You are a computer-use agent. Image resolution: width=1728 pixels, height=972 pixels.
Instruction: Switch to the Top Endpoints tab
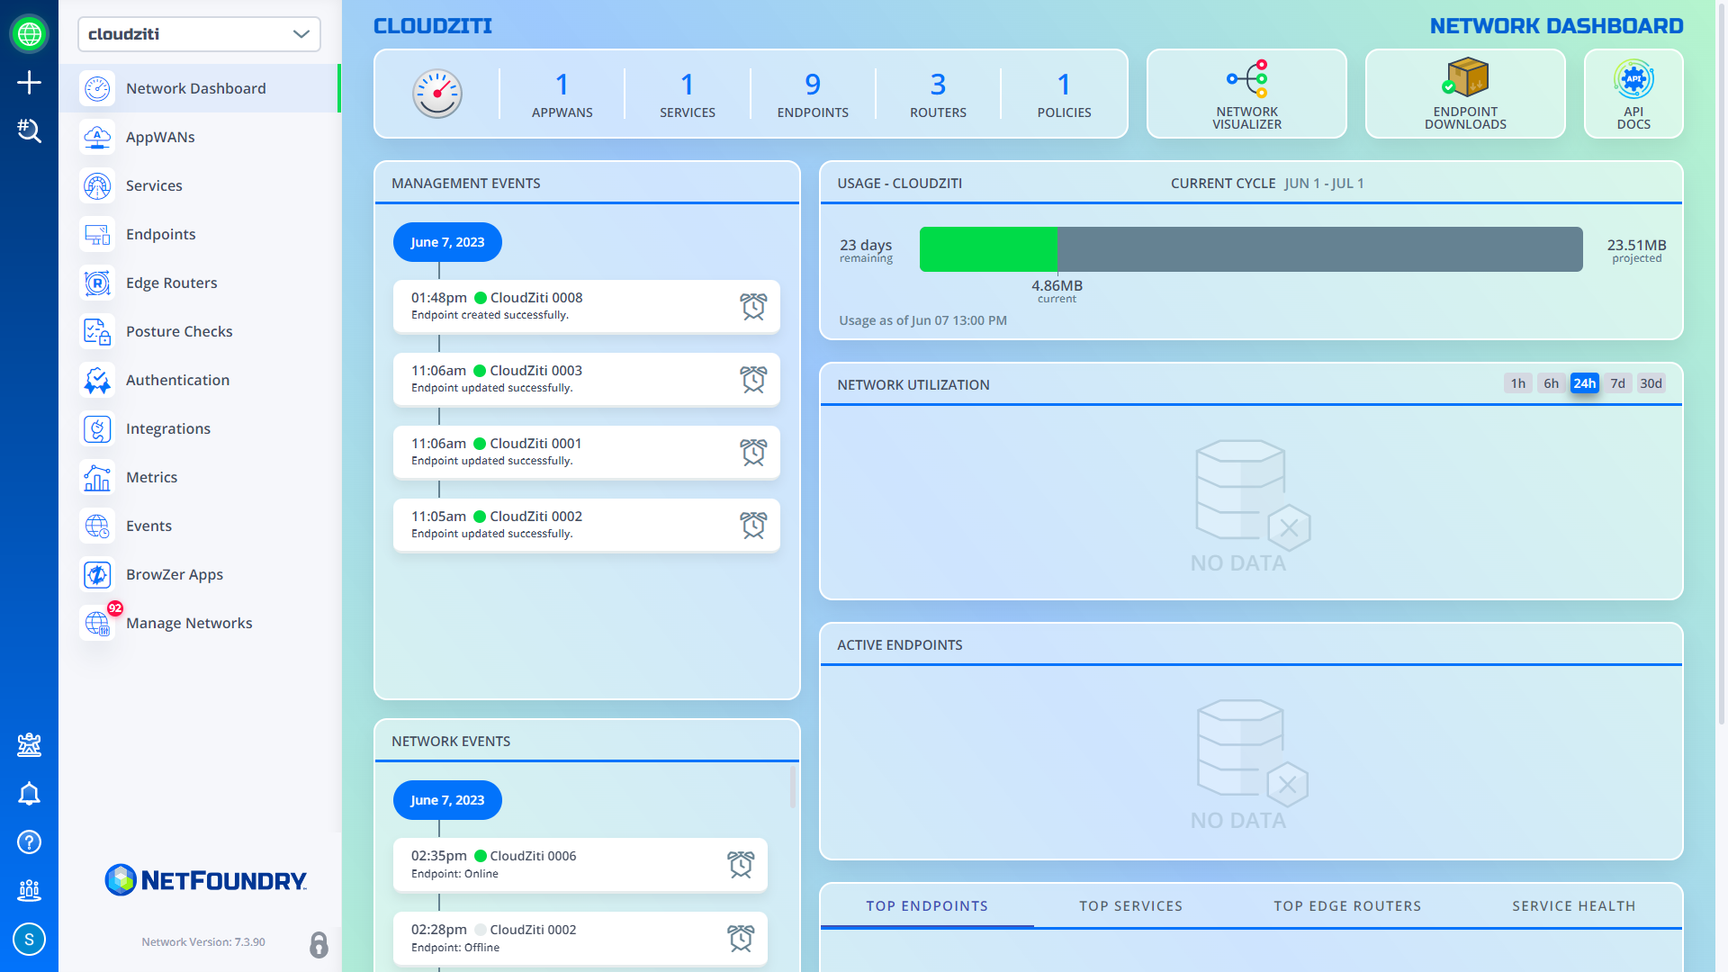pyautogui.click(x=927, y=906)
